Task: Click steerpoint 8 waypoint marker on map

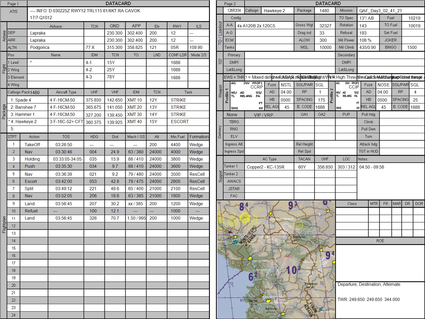Action: click(278, 271)
